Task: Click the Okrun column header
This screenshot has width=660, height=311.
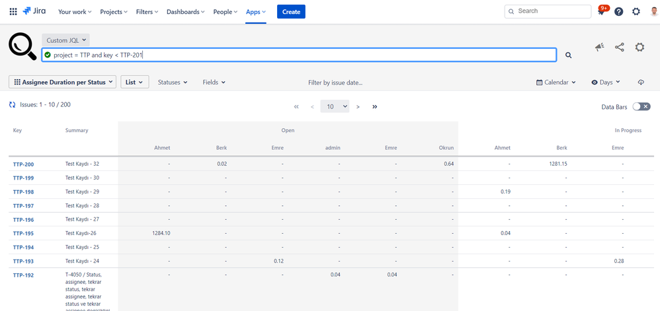Action: coord(446,148)
